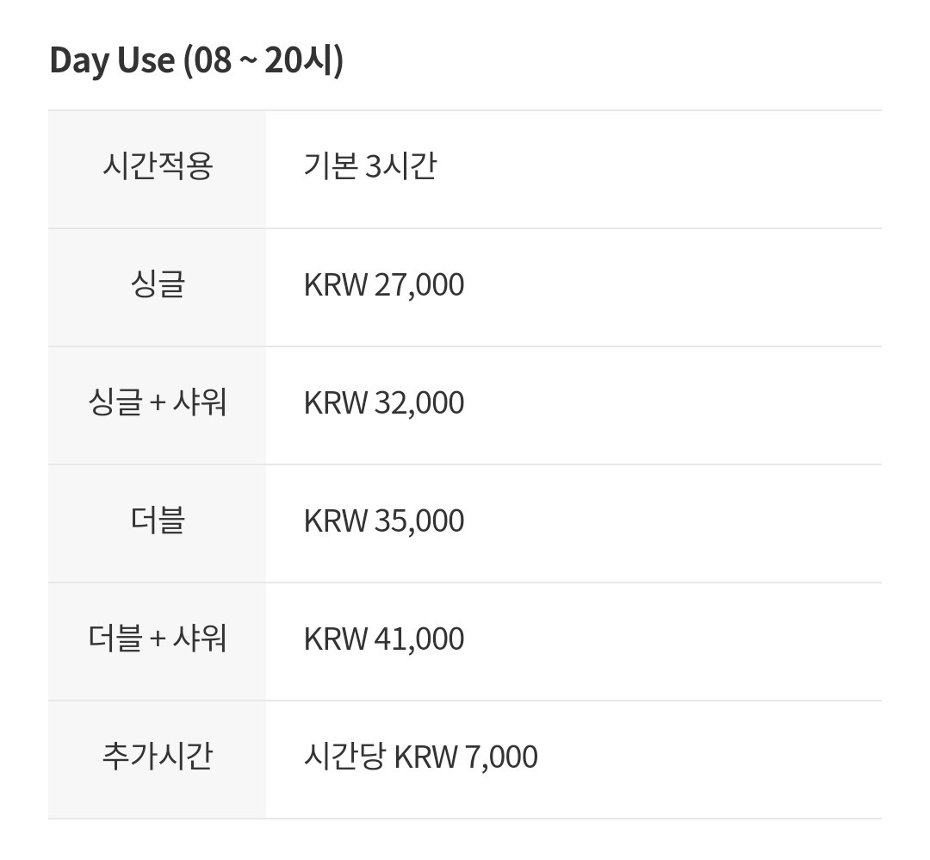Screen dimensions: 930x860
Task: Click the 싱글 room type label
Action: tap(157, 284)
